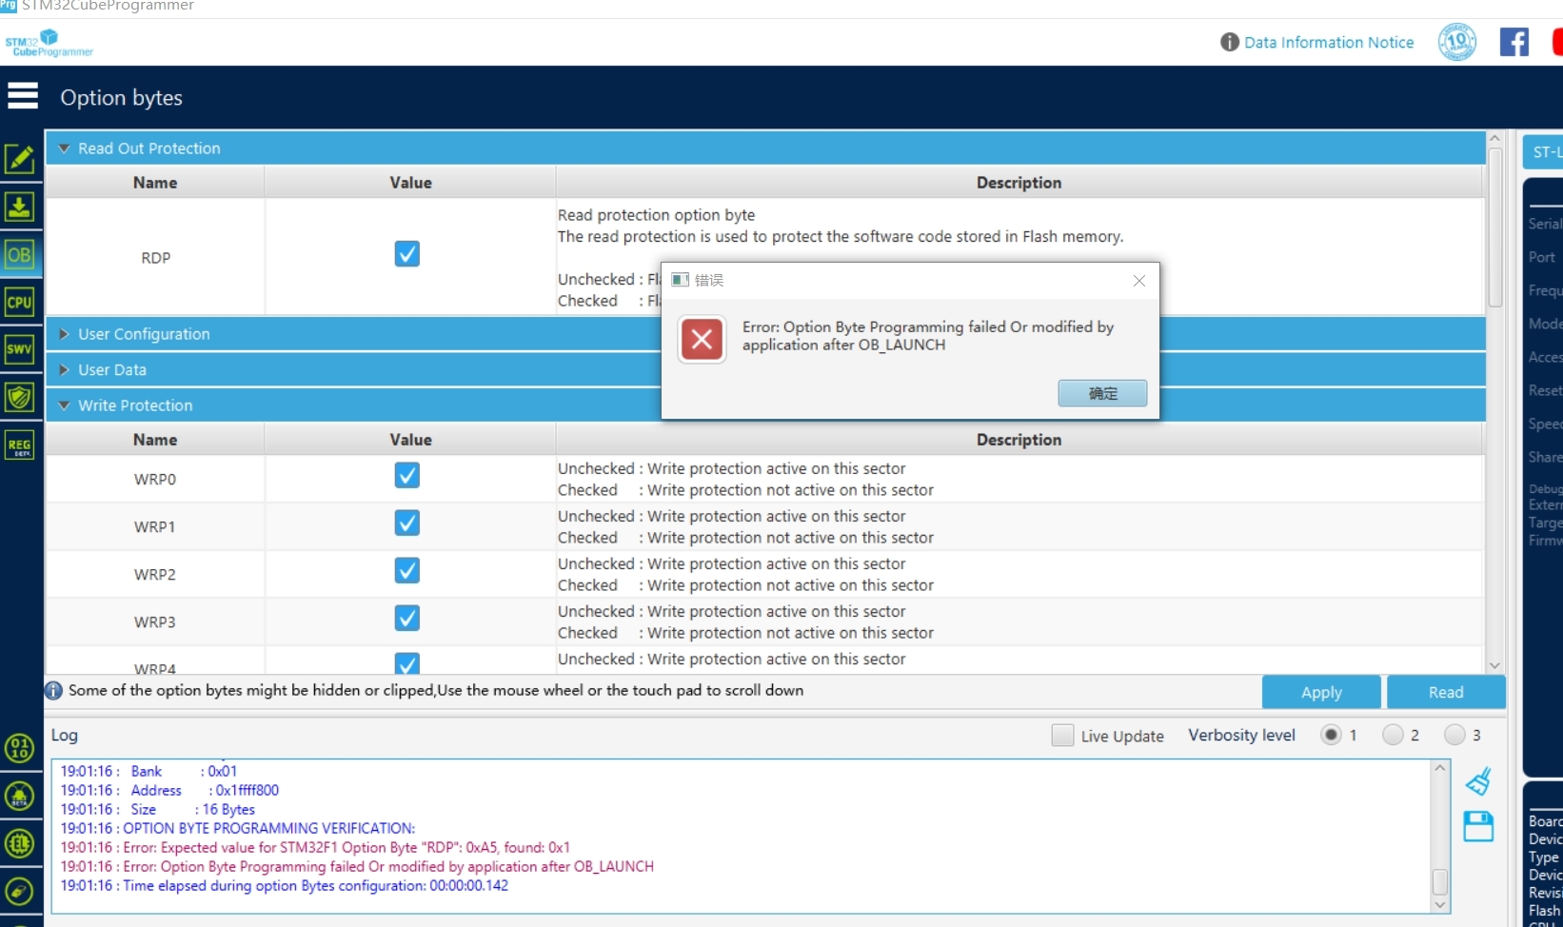Toggle the RDP checkbox
The image size is (1563, 927).
pyautogui.click(x=407, y=254)
